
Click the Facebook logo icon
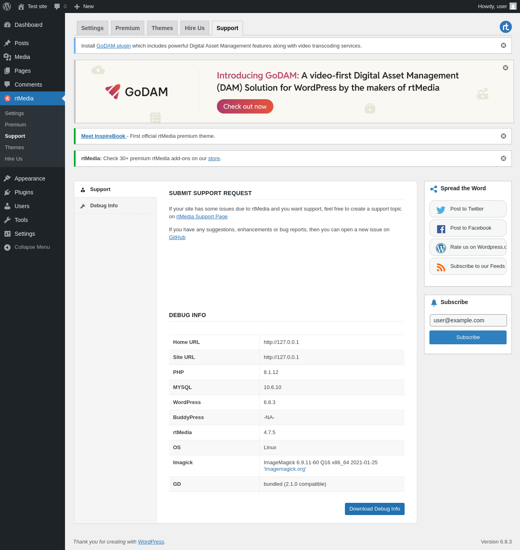tap(441, 229)
